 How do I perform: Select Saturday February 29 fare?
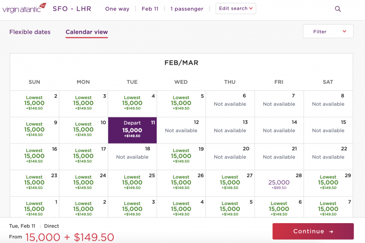point(328,183)
